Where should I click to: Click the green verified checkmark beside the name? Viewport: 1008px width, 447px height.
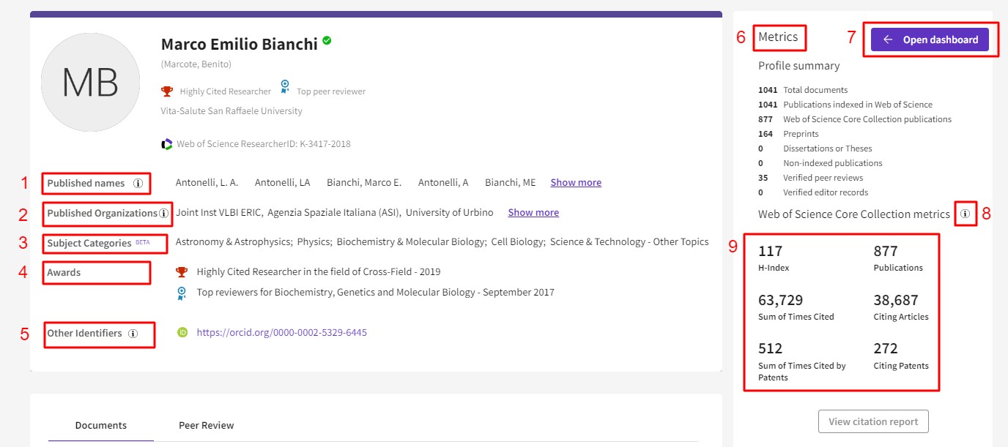[327, 41]
